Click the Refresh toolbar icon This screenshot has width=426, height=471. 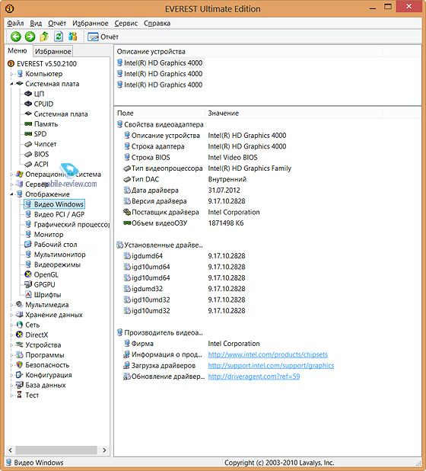pos(59,37)
